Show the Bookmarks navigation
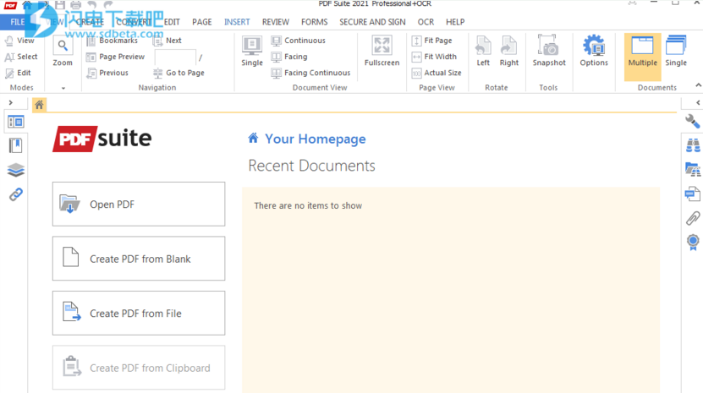Screen dimensions: 703x393 click(112, 41)
